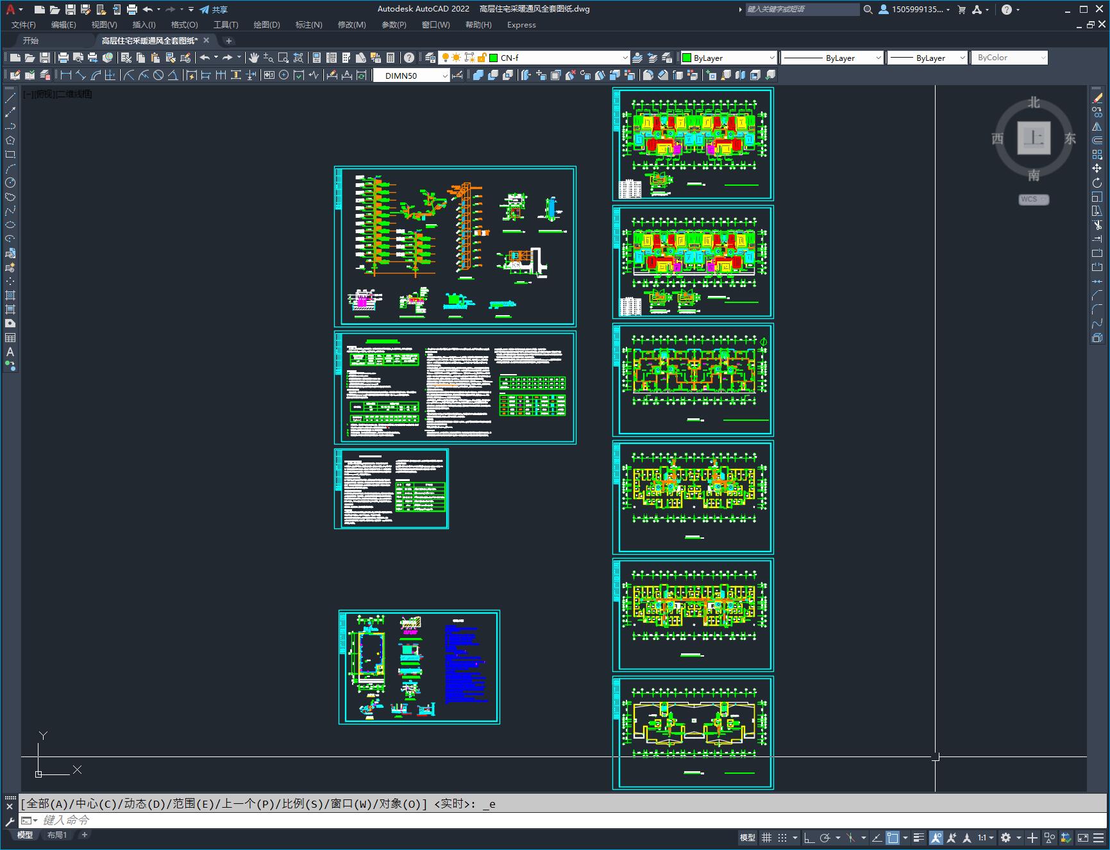Choose the multiline Text tool (A icon)

pos(10,352)
